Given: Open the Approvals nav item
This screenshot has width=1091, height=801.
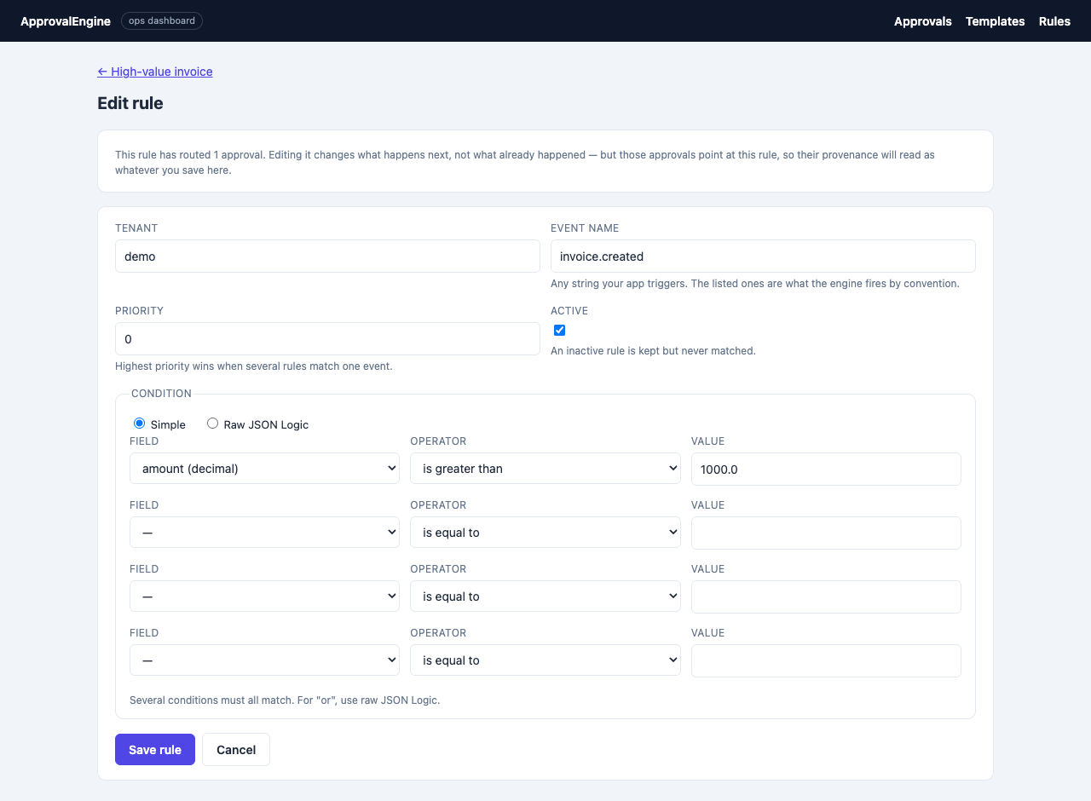Looking at the screenshot, I should [922, 21].
